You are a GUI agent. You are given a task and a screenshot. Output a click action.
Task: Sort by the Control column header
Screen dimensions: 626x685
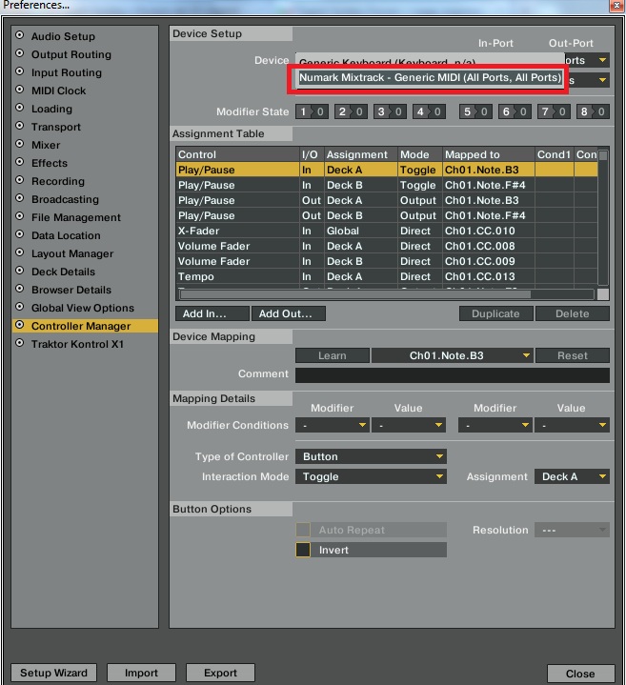click(237, 154)
